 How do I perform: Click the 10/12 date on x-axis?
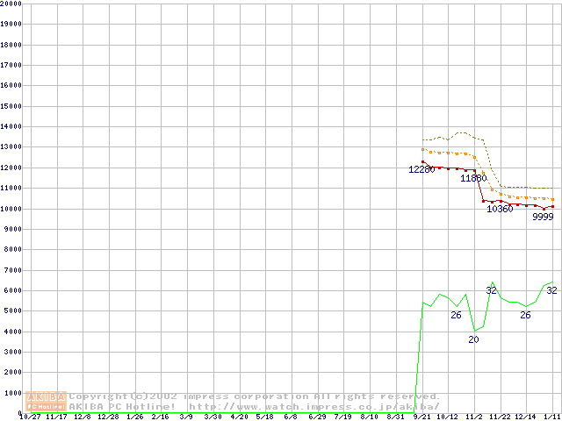[448, 417]
